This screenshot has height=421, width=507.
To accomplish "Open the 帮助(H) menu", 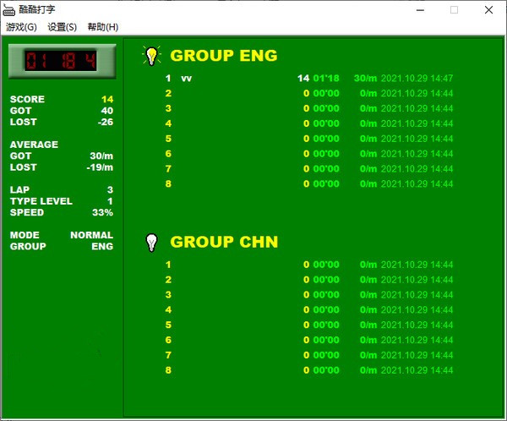I will (103, 27).
